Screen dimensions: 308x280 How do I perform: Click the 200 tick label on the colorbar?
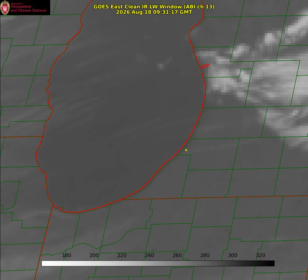pyautogui.click(x=94, y=255)
